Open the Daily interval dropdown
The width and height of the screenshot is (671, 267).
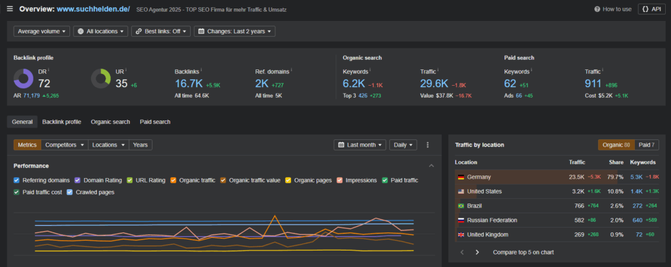click(x=403, y=145)
